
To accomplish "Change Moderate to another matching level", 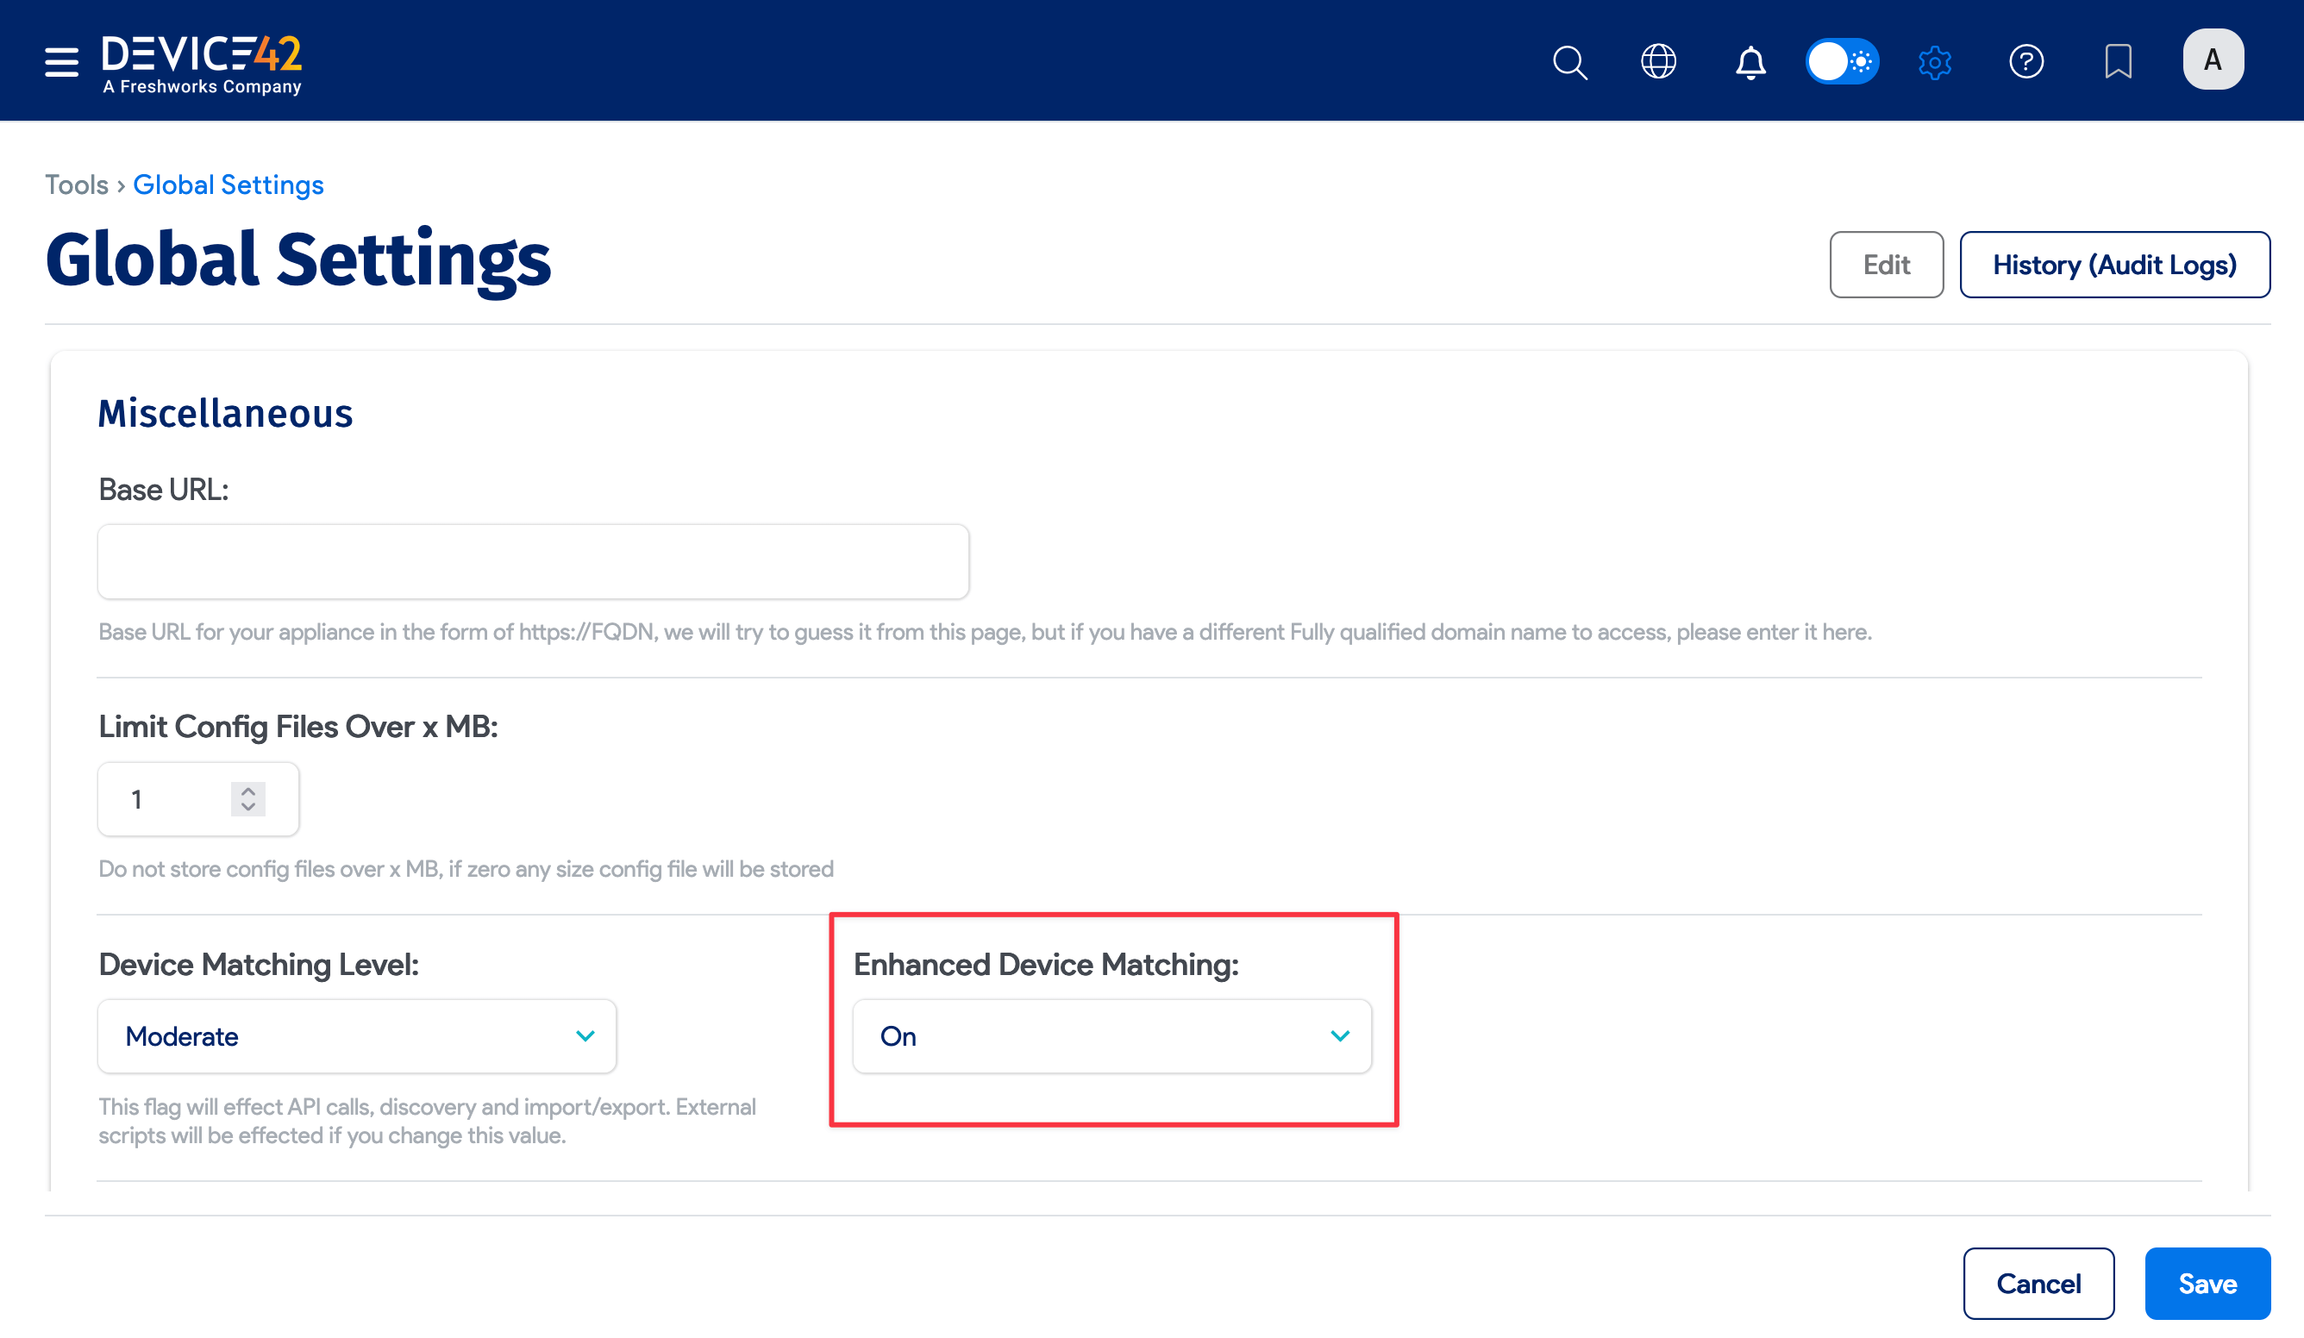I will [357, 1035].
